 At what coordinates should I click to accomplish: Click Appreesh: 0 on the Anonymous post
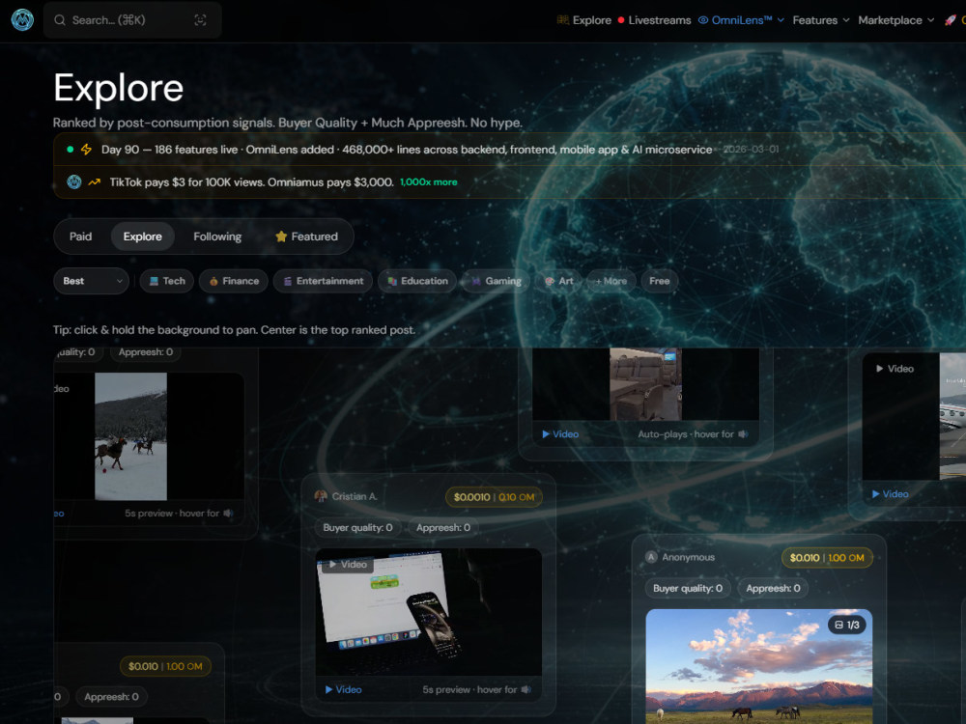click(x=773, y=589)
